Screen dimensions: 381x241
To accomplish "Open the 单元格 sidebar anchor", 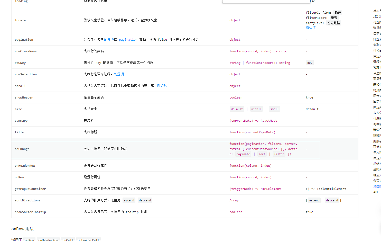I will click(377, 152).
